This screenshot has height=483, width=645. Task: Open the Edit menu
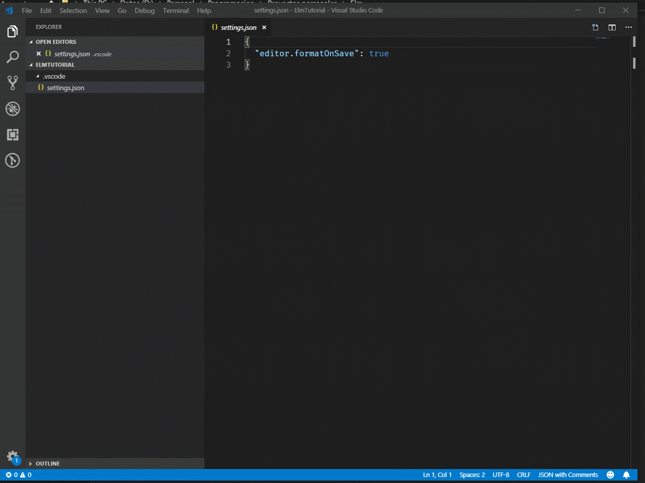pos(46,10)
